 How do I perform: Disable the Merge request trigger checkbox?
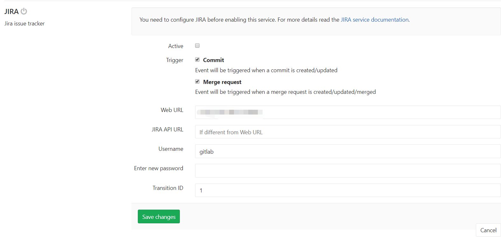197,81
